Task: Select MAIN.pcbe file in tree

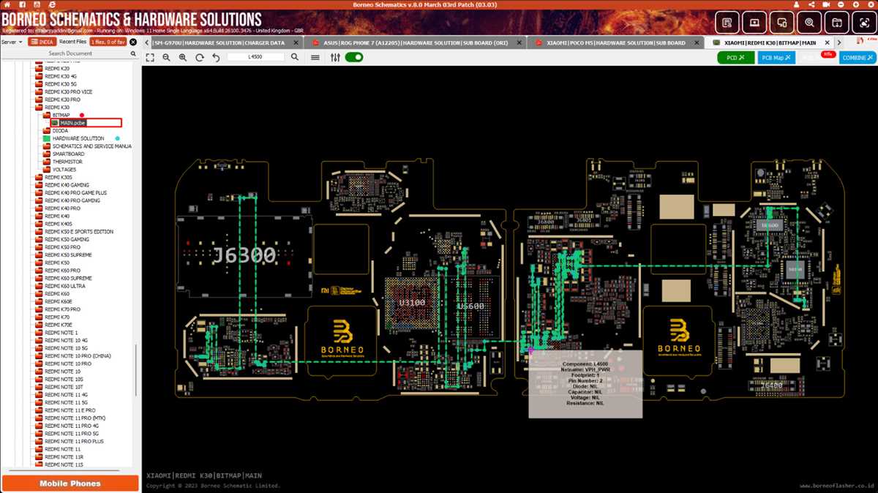Action: 86,123
